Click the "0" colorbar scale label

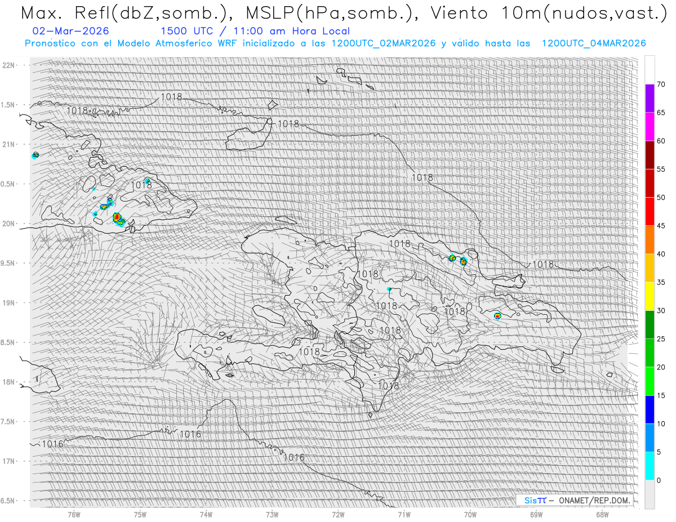659,480
